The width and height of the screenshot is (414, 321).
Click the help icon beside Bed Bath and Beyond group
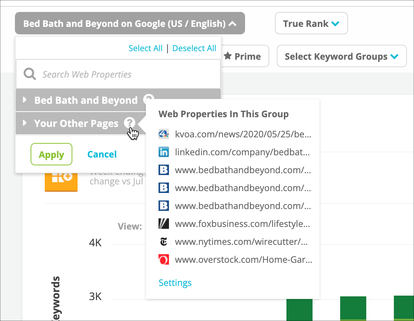148,99
